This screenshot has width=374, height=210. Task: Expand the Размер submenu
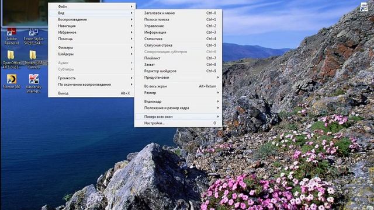pos(178,92)
